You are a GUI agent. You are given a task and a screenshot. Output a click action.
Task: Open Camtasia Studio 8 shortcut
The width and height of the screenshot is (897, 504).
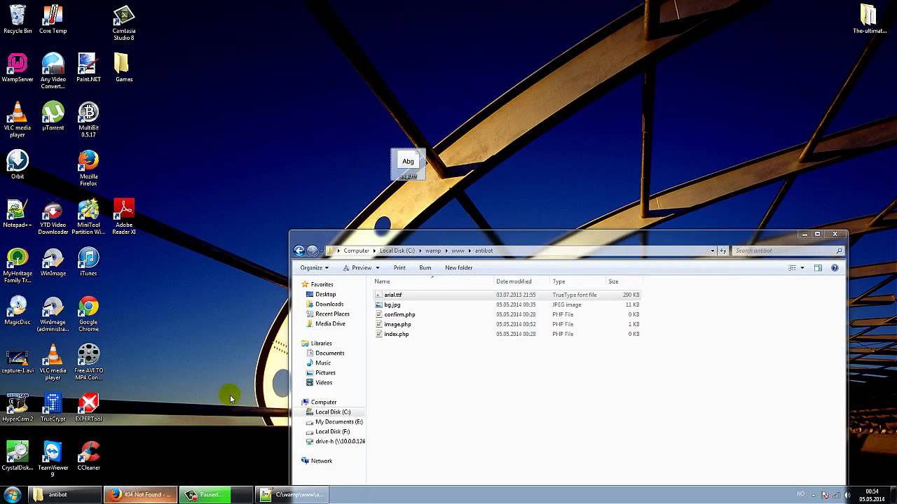(124, 22)
